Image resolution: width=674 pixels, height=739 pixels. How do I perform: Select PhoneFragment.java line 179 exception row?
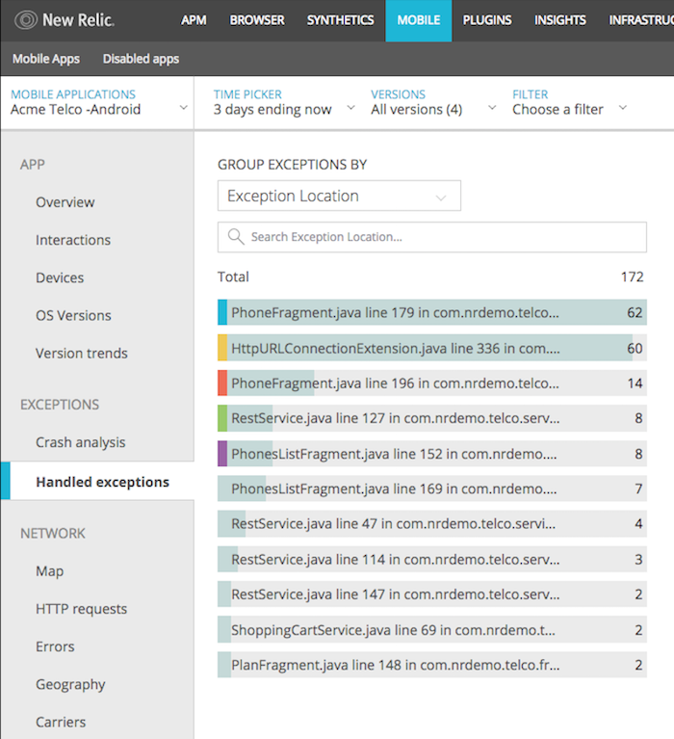(x=432, y=312)
